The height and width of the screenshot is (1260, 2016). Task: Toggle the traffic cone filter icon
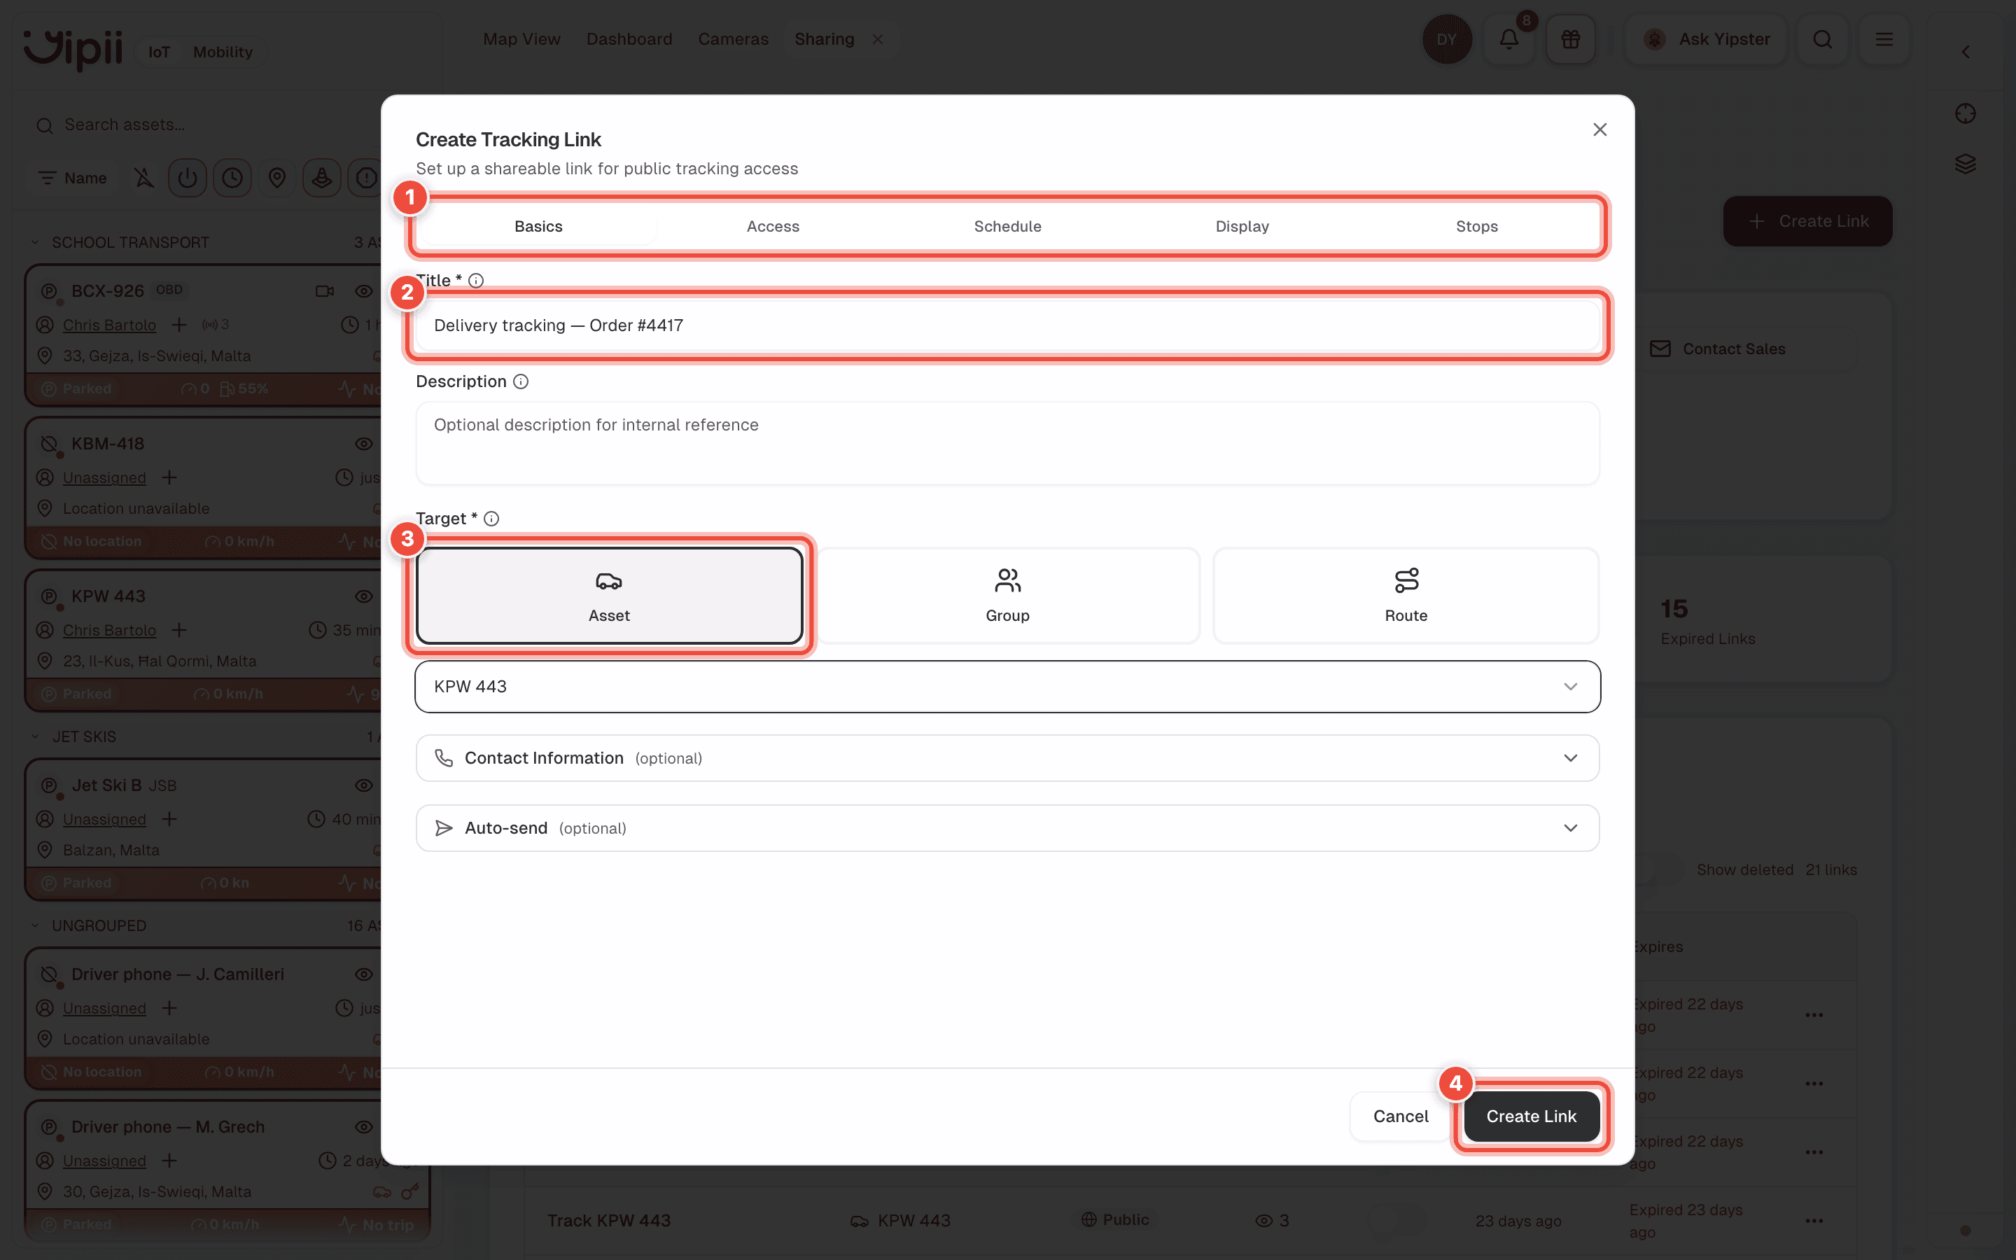coord(321,178)
